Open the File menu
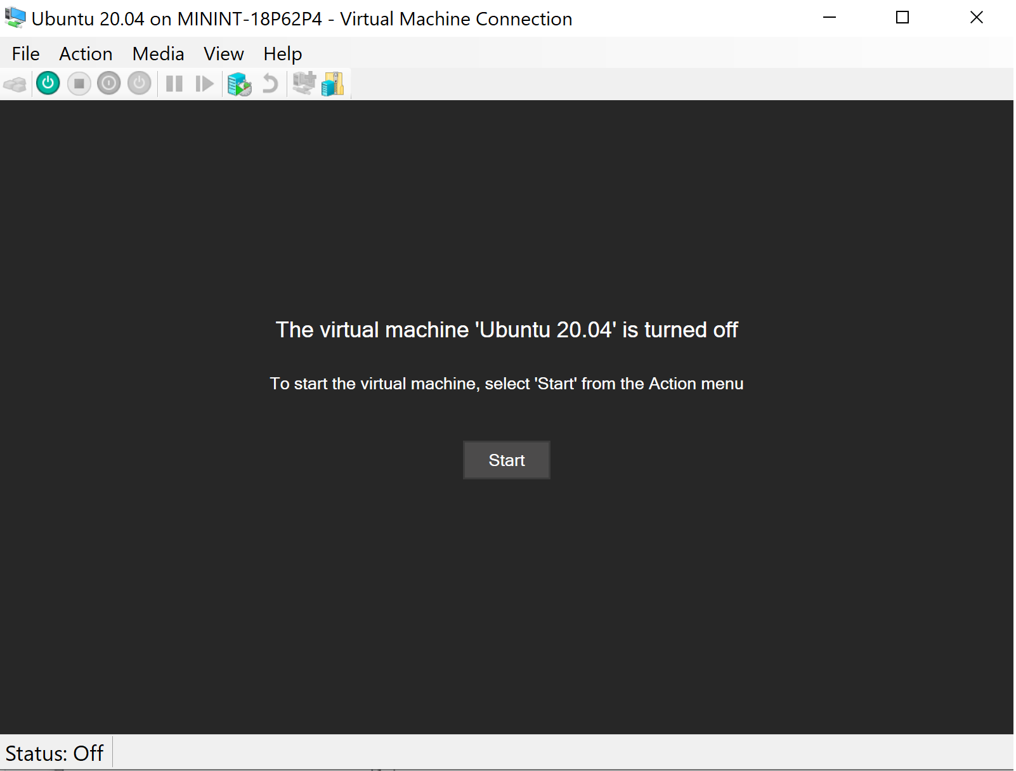The image size is (1016, 771). pos(25,54)
